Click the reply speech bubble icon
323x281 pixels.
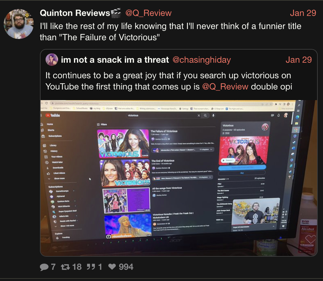(44, 267)
